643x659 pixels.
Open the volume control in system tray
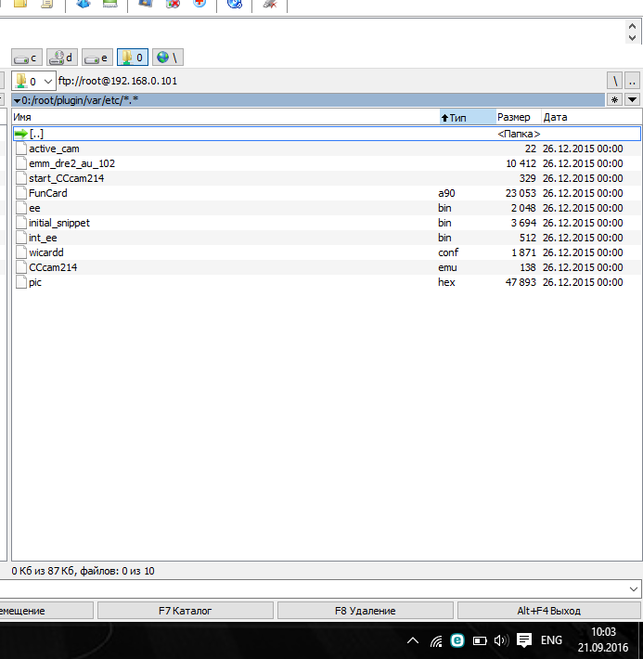(501, 640)
